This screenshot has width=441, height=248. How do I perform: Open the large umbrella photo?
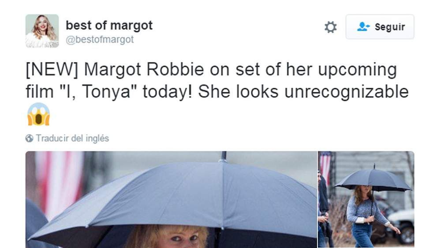coord(171,200)
